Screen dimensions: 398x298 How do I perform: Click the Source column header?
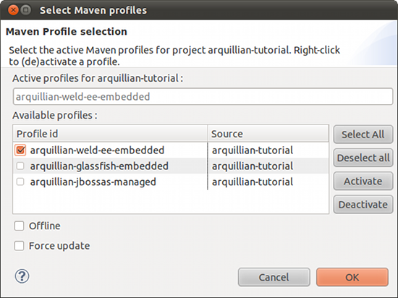coord(268,133)
